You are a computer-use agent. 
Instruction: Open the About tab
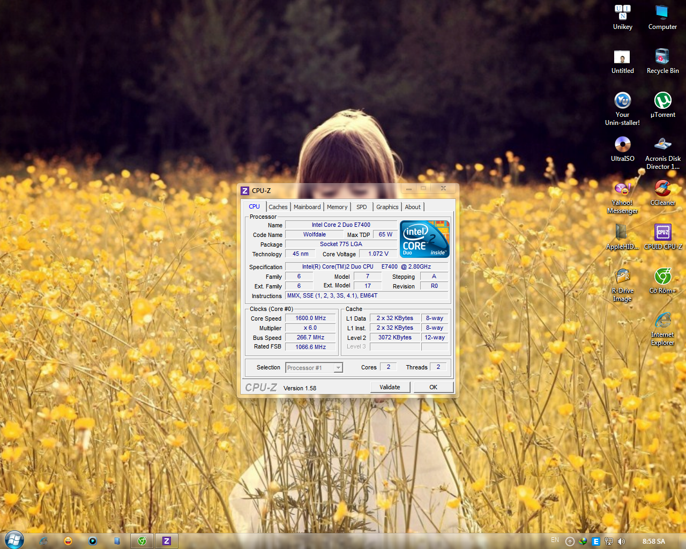413,207
